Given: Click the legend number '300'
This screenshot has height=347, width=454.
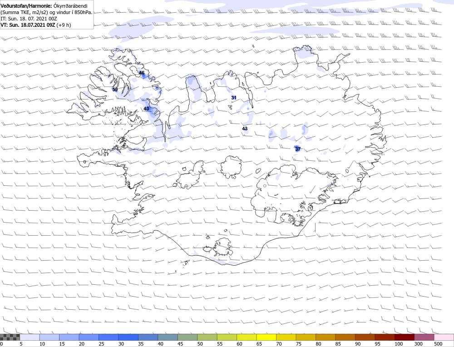Looking at the screenshot, I should tap(419, 344).
